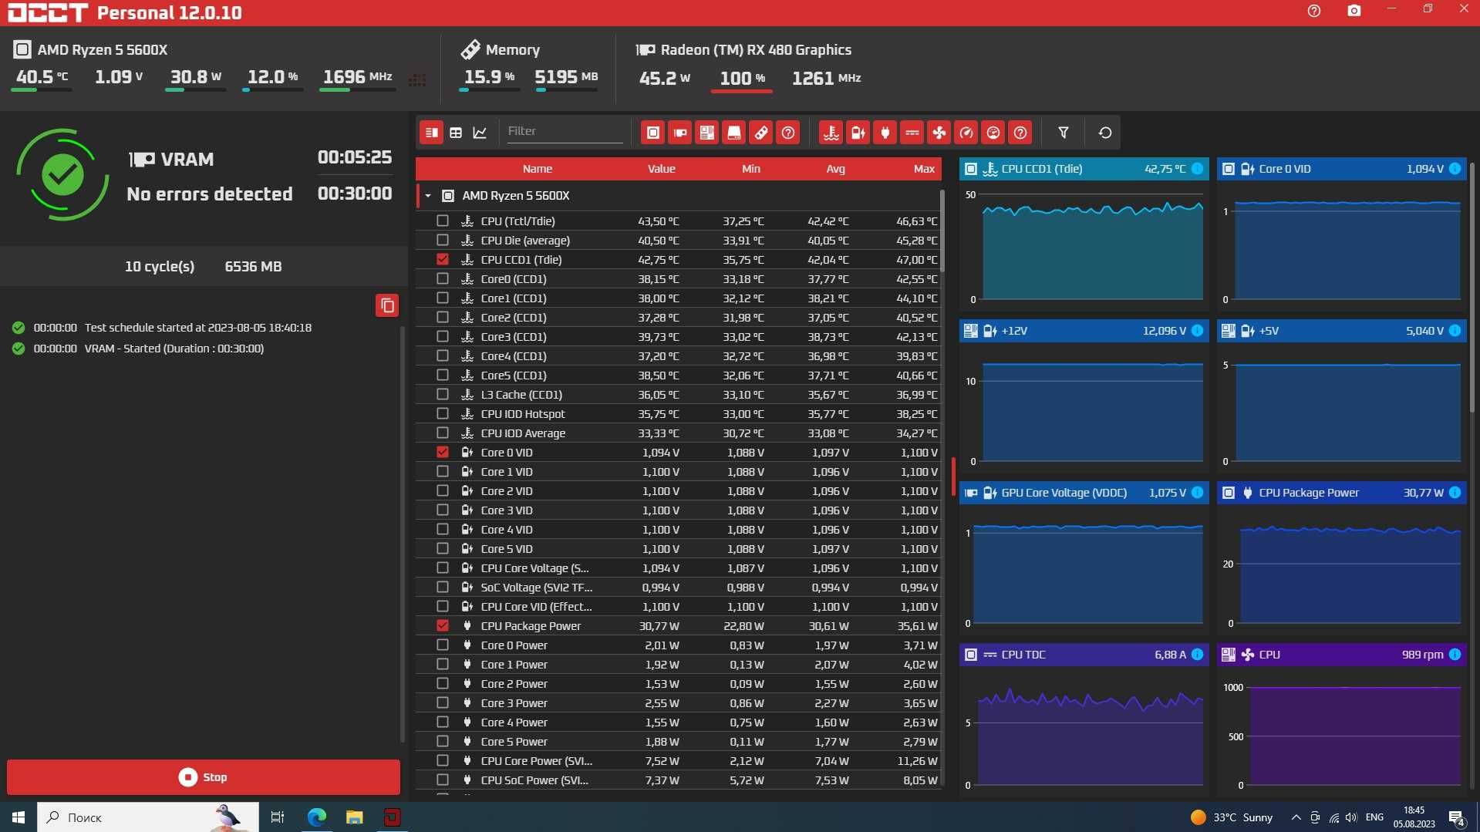
Task: Open Microsoft Edge from the taskbar
Action: (316, 817)
